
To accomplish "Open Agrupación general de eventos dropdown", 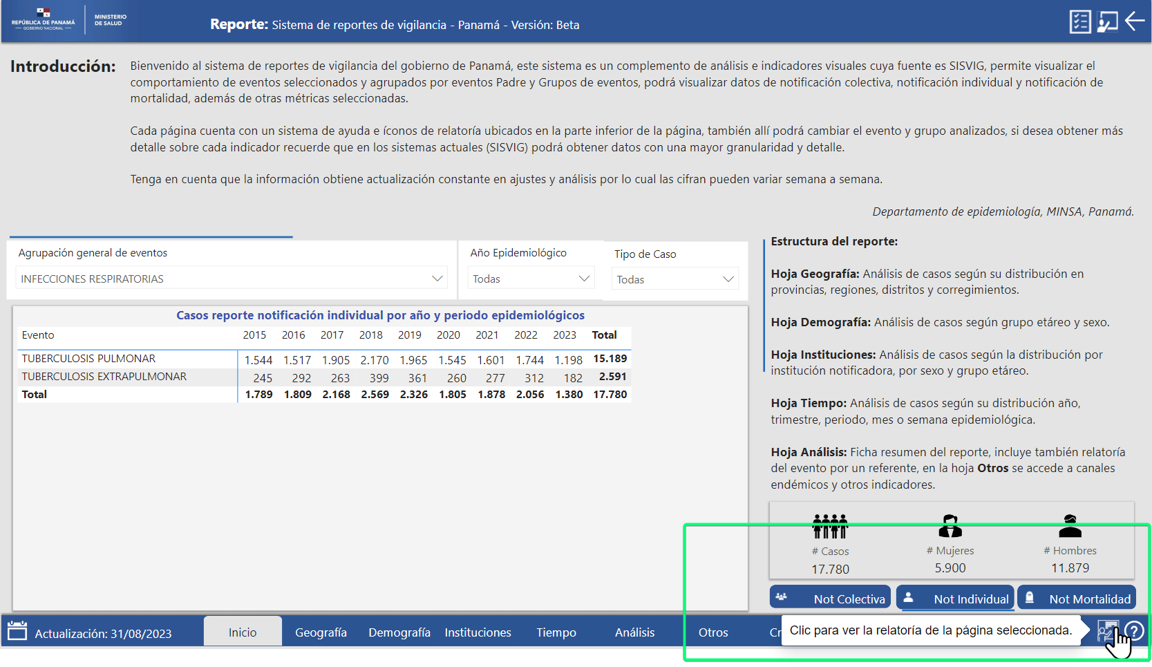I will point(232,279).
